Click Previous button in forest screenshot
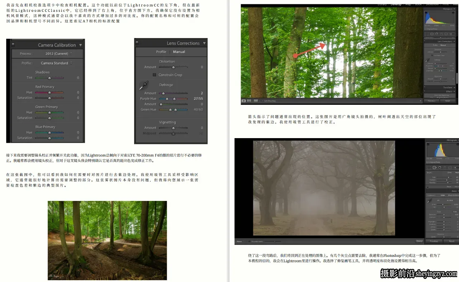The width and height of the screenshot is (459, 282). pyautogui.click(x=431, y=101)
